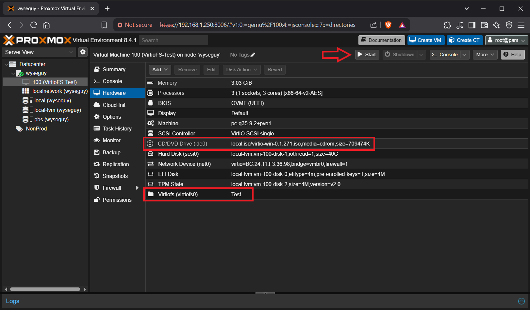Open Server View dropdown

(39, 52)
